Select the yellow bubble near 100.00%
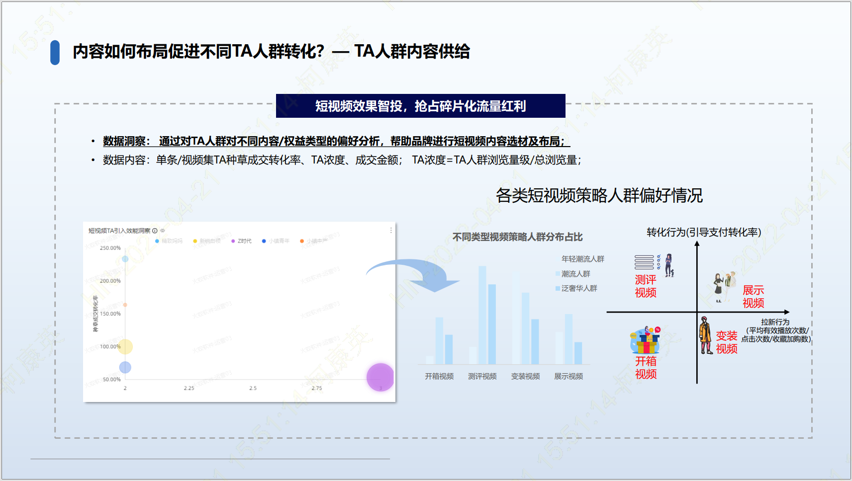Screen dimensions: 852x481 (x=125, y=346)
